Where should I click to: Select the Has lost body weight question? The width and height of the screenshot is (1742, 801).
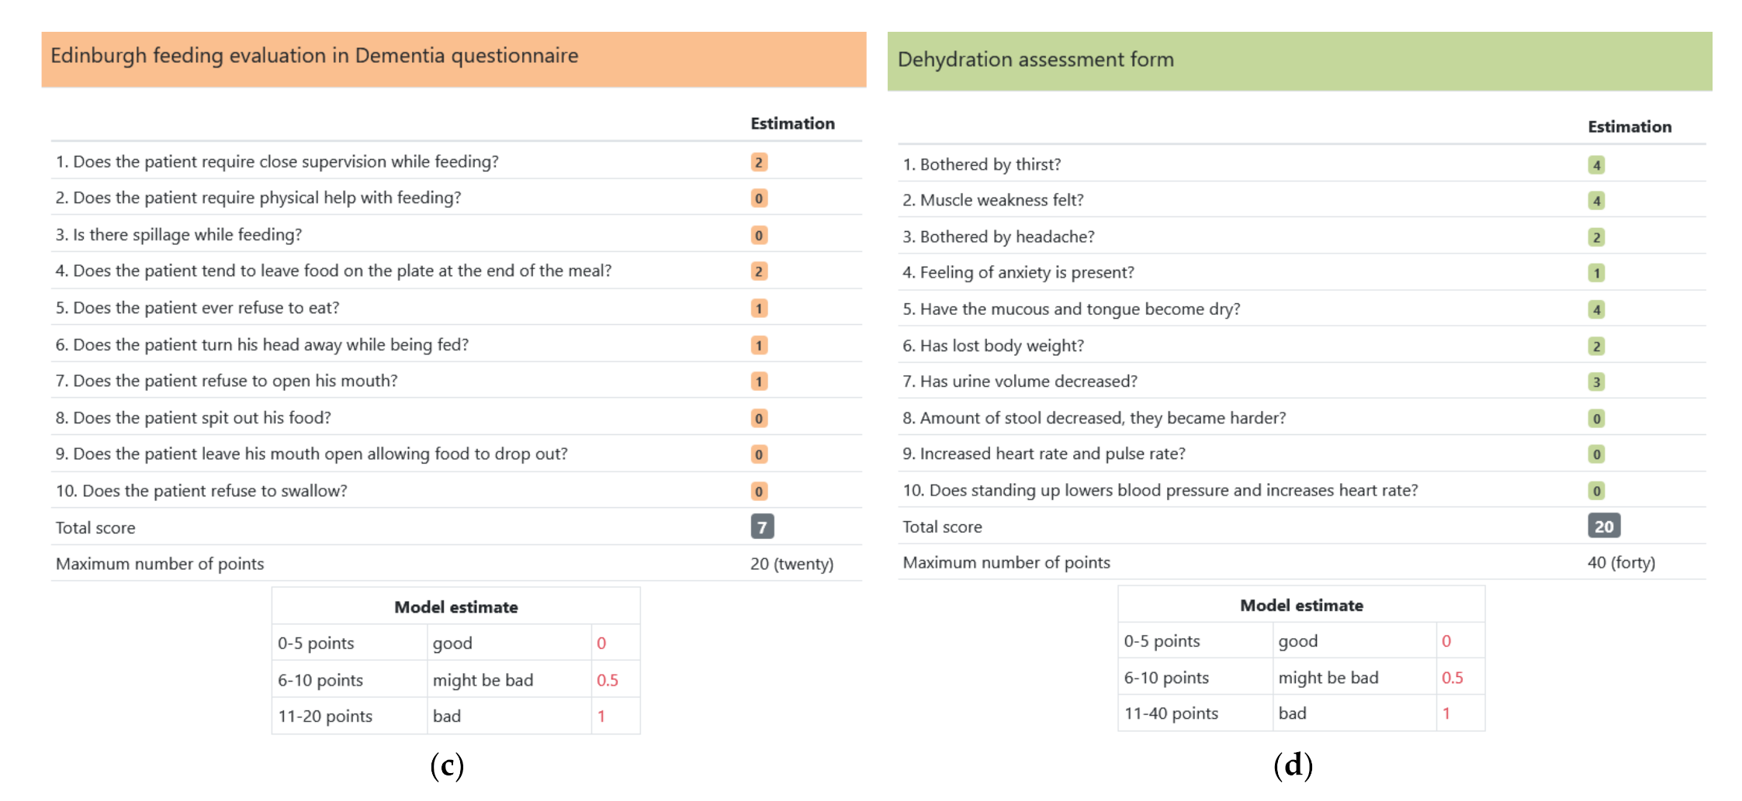pos(992,346)
